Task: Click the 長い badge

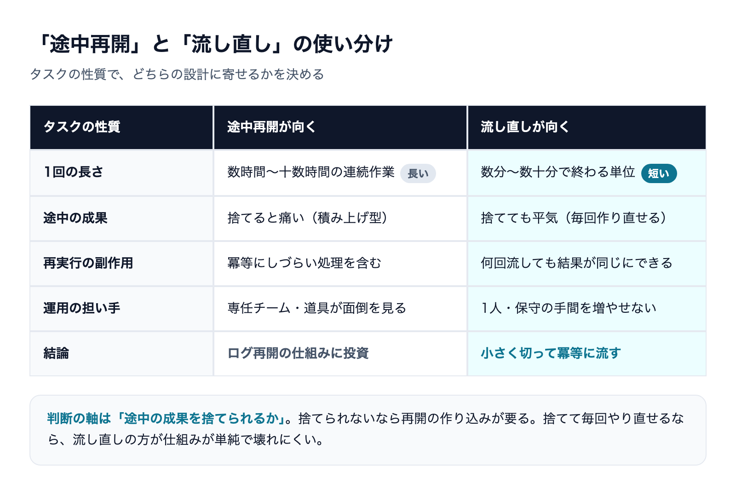Action: tap(418, 173)
